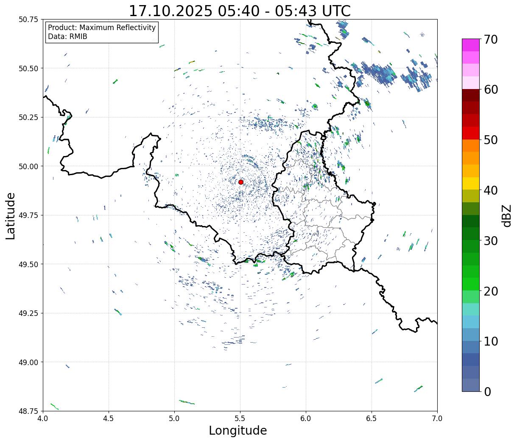Pick the yellow colorbar segment above 40

(x=471, y=184)
